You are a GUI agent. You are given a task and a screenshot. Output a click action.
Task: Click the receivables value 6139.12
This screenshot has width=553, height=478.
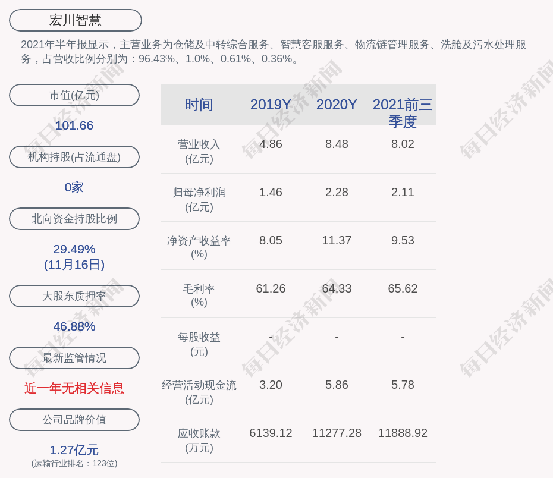[x=271, y=433]
